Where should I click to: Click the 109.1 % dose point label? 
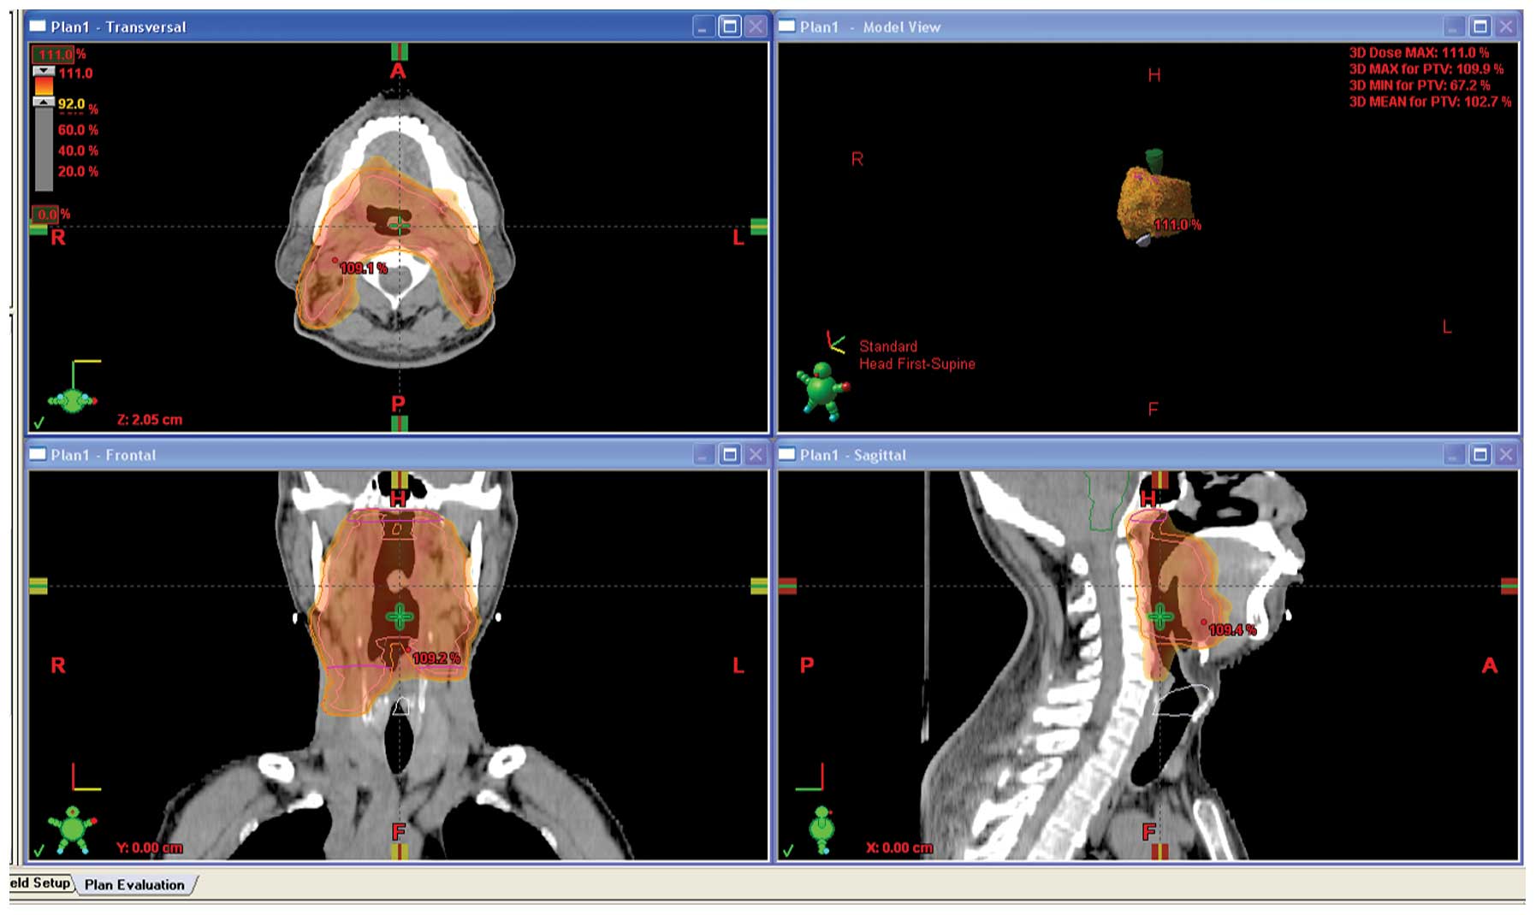(x=363, y=269)
